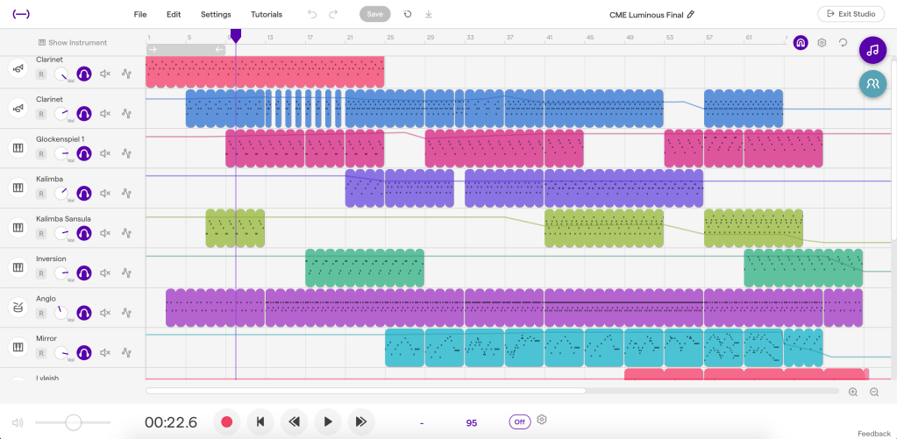Download the project with the arrow icon

429,15
